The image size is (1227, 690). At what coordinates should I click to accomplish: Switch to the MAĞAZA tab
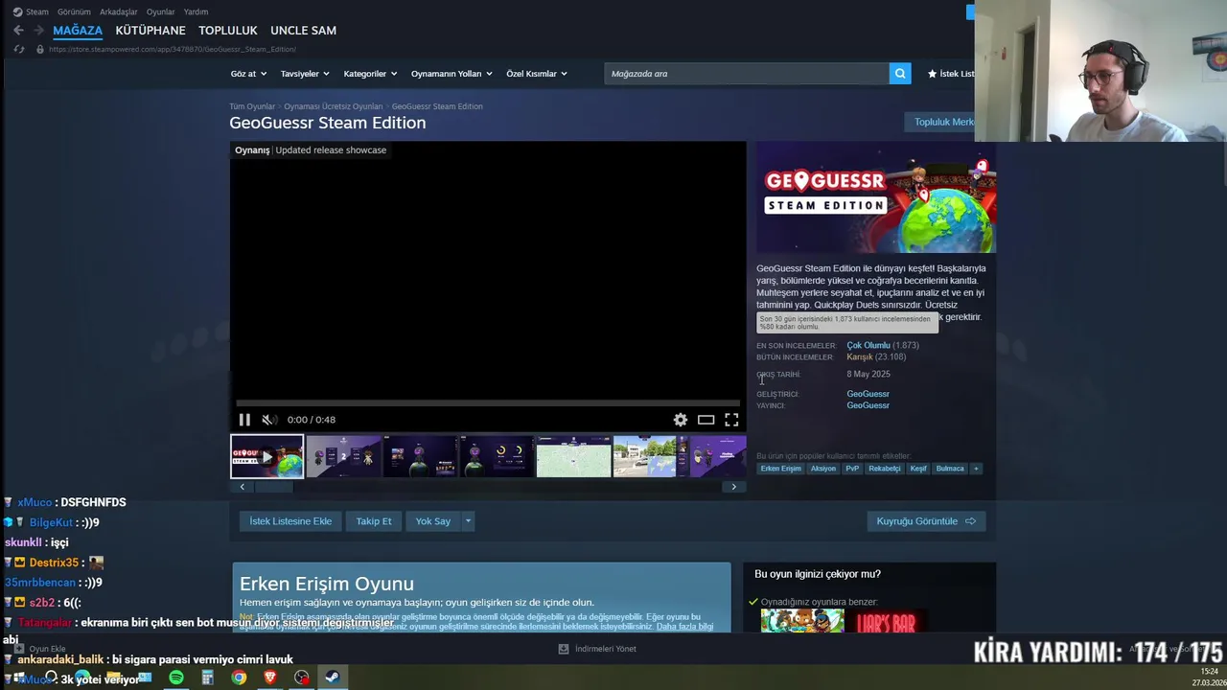(x=78, y=31)
